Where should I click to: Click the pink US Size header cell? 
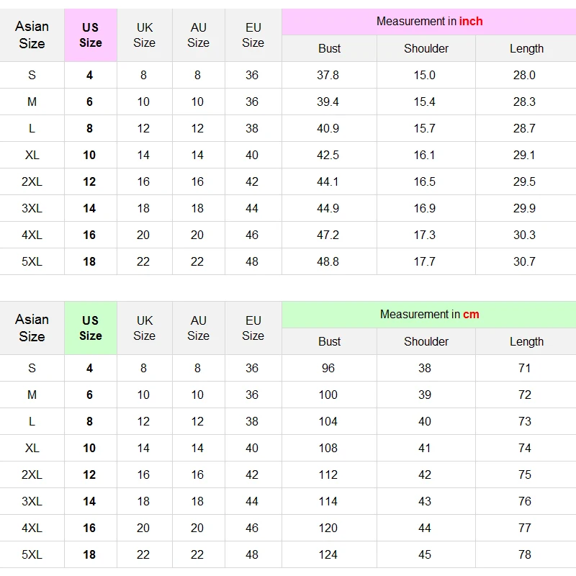[91, 35]
